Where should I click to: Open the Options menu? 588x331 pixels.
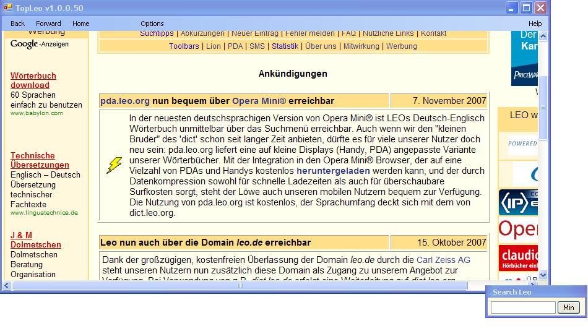[x=152, y=24]
